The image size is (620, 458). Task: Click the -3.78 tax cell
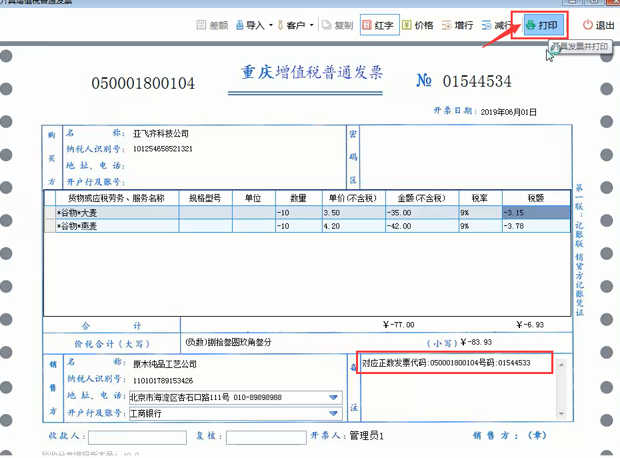536,226
